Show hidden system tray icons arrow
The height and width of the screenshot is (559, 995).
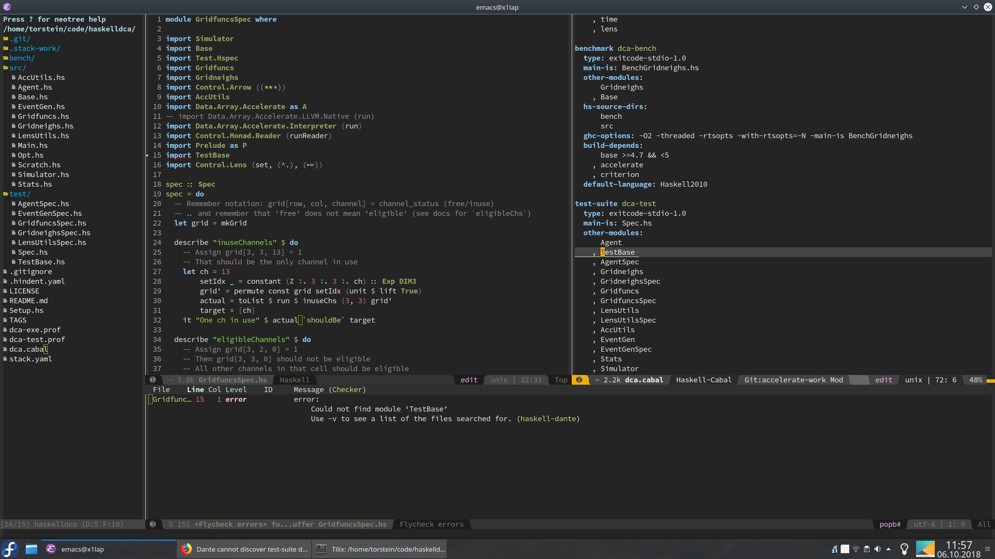pos(889,549)
